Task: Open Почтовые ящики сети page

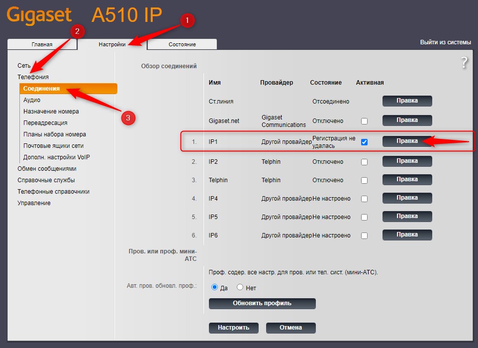Action: 53,146
